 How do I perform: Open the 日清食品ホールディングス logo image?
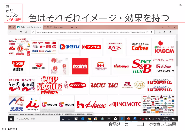(39, 66)
